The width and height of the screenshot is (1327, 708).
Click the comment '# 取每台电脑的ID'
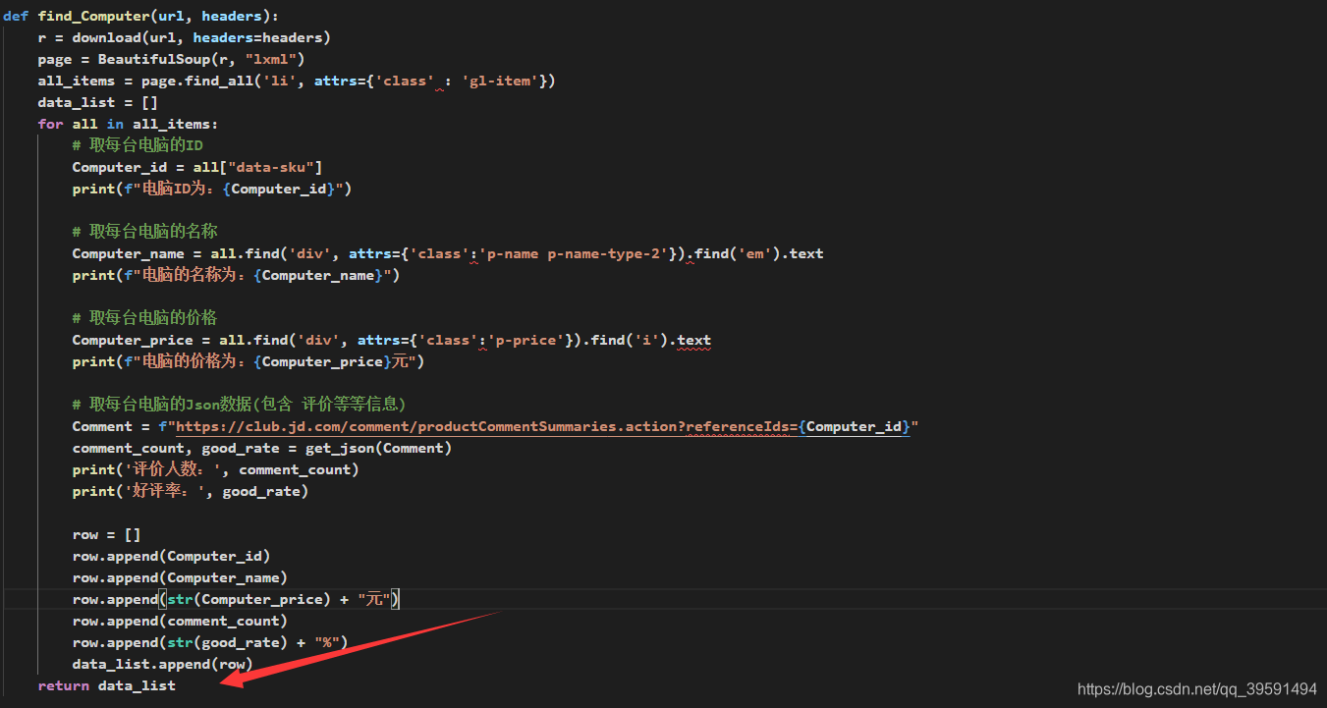coord(138,145)
